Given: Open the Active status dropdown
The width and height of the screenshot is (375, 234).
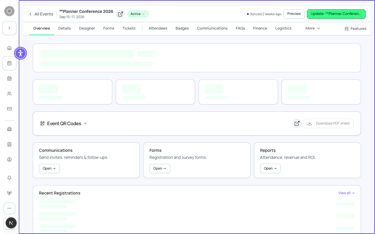Looking at the screenshot, I should click(138, 14).
